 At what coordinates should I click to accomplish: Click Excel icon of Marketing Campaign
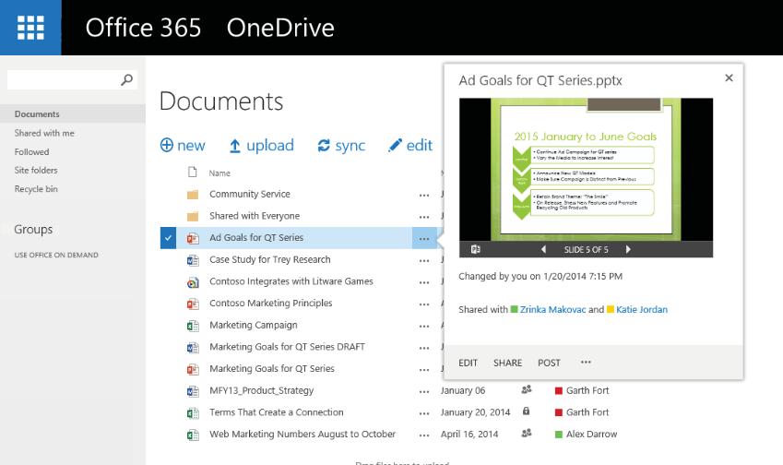coord(193,326)
